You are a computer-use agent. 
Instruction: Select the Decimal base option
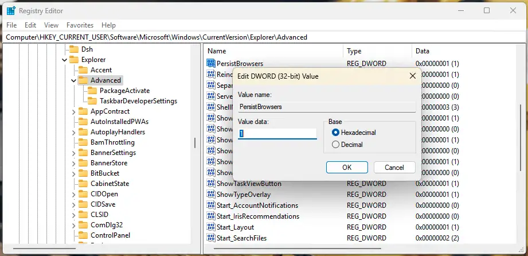pos(347,145)
